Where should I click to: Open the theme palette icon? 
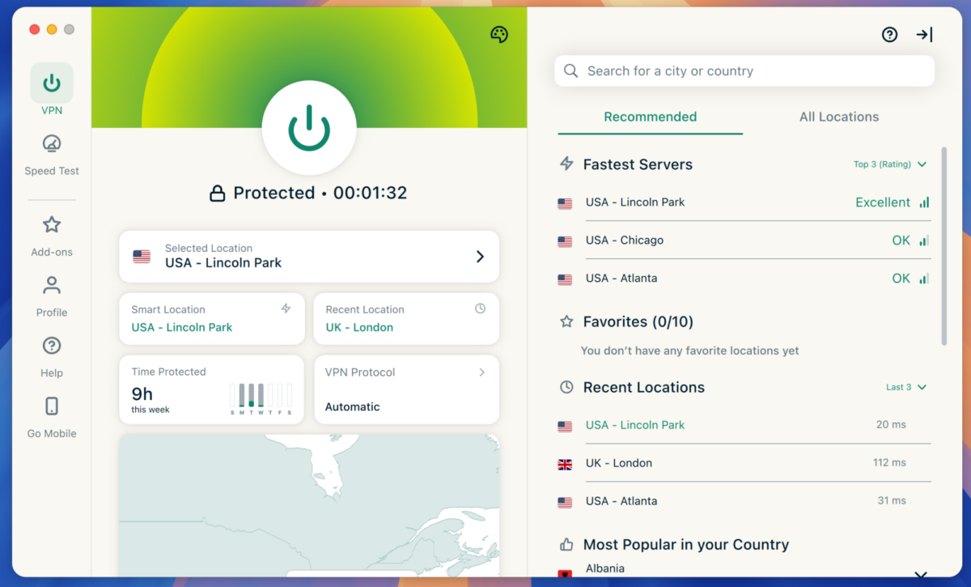click(499, 34)
